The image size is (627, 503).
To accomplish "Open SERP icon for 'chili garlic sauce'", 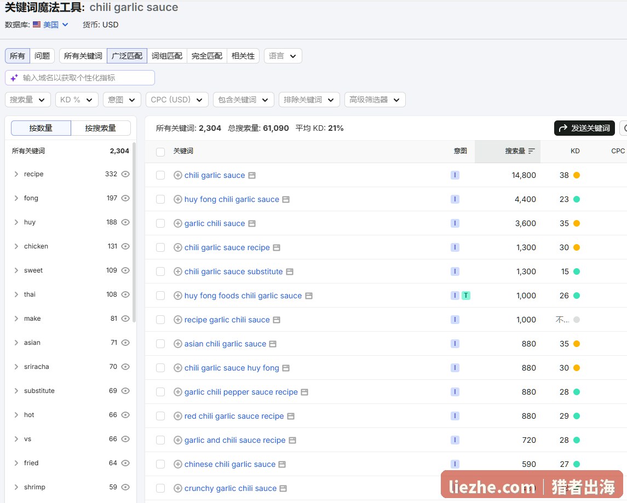I will tap(252, 175).
